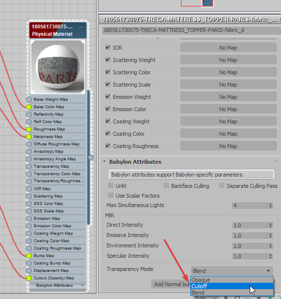
Task: Click the Coating Color Map socket
Action: (29, 241)
